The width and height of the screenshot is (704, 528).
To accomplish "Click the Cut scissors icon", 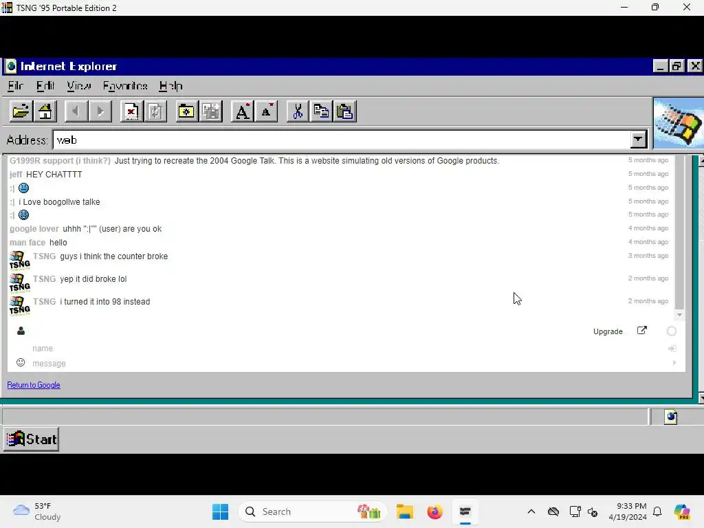I will (x=297, y=111).
